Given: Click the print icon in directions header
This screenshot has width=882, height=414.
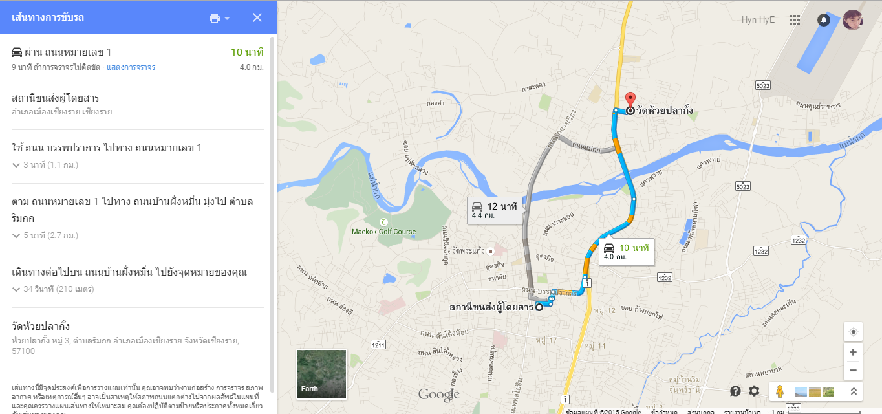Looking at the screenshot, I should (x=214, y=18).
